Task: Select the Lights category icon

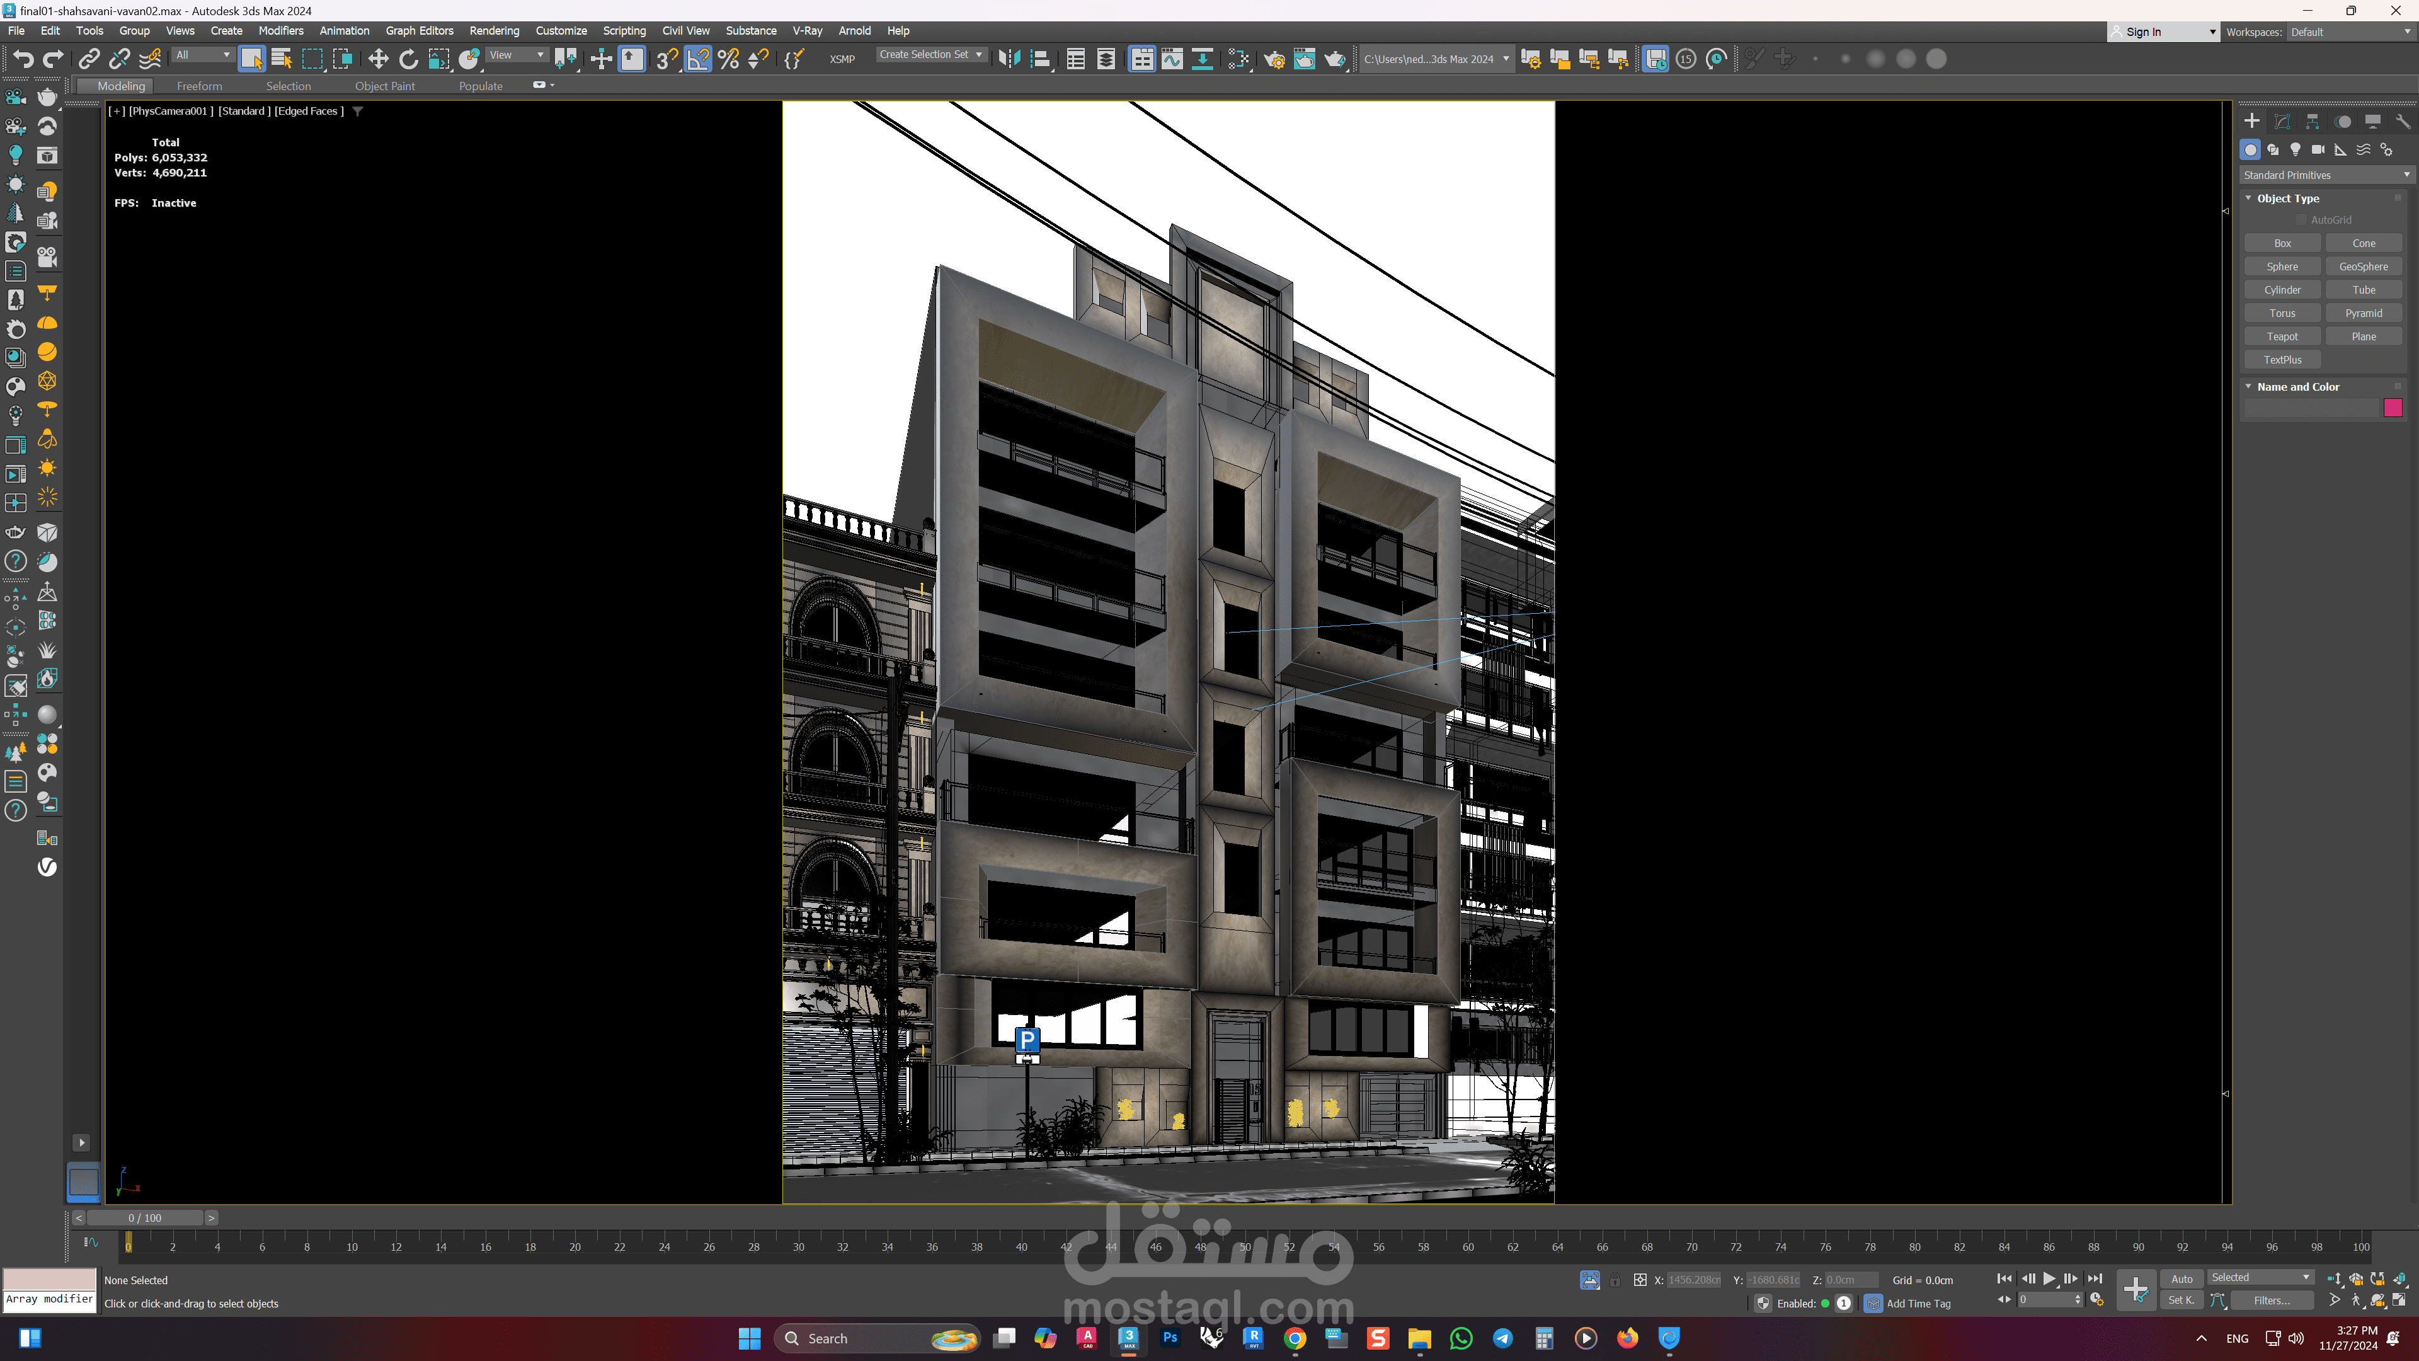Action: [2295, 149]
